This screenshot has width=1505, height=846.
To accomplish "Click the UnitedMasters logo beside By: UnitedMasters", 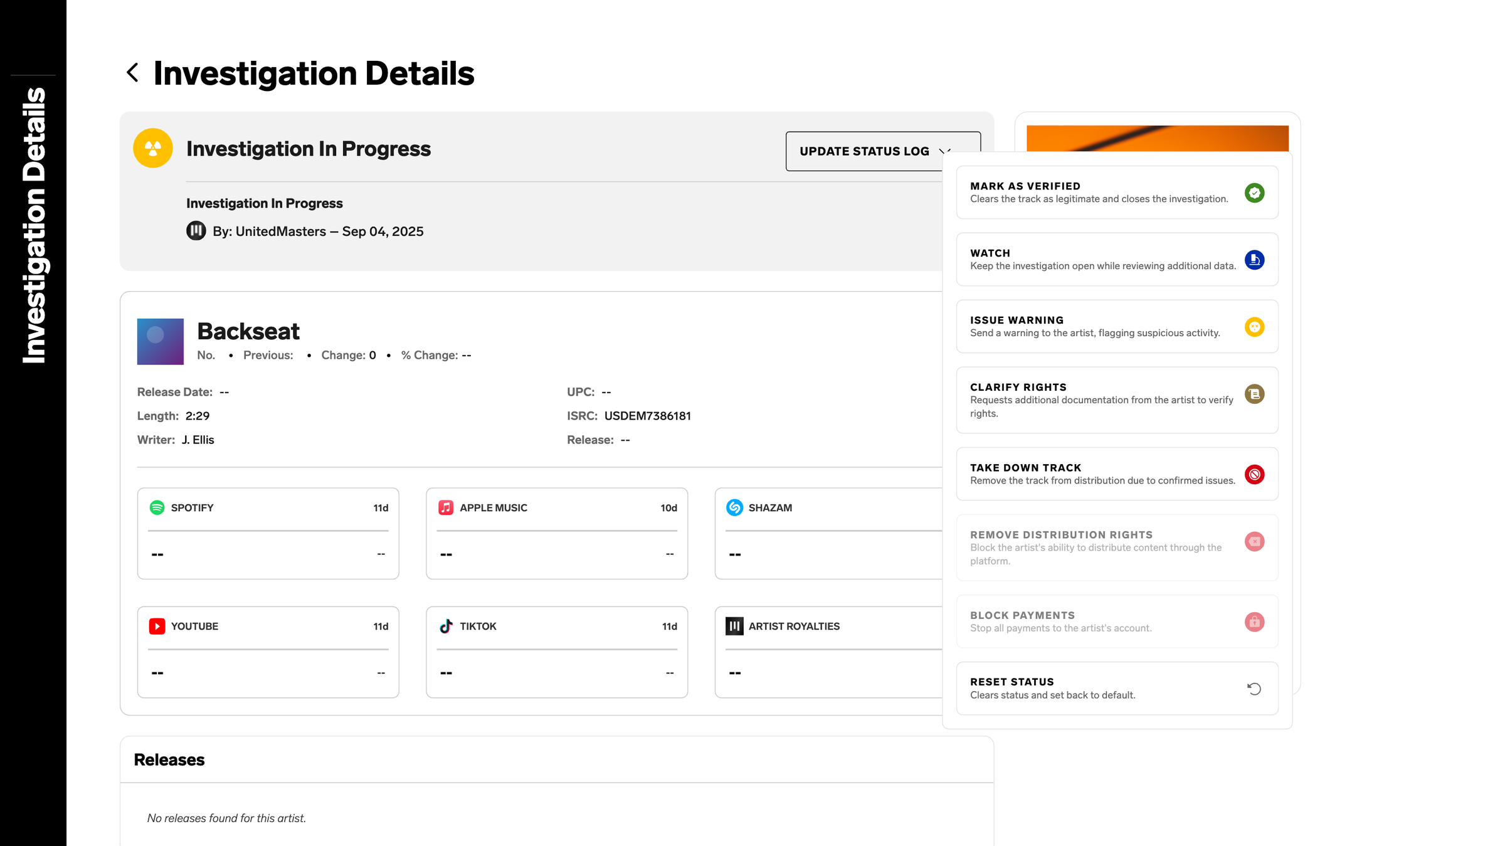I will tap(196, 231).
